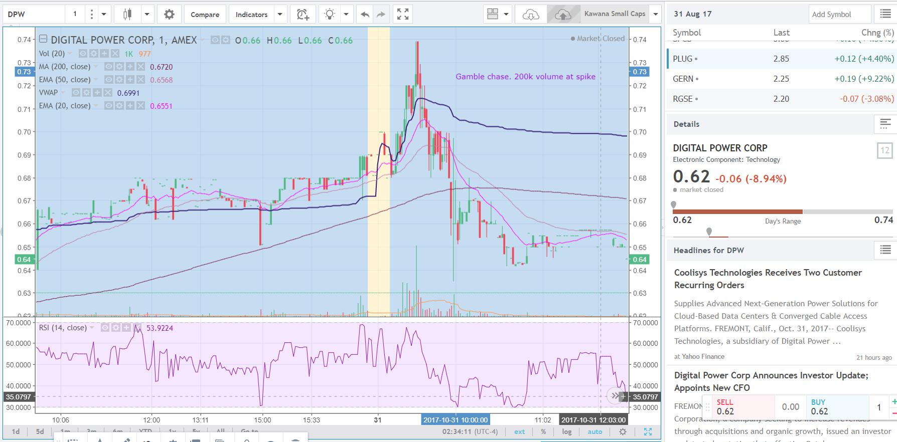
Task: Enter fullscreen chart mode
Action: click(403, 15)
